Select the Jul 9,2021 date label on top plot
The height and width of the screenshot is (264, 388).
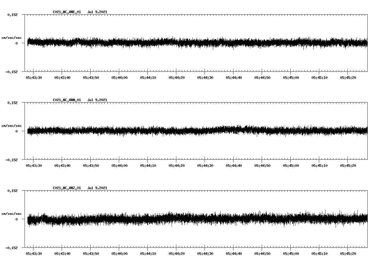tap(98, 12)
